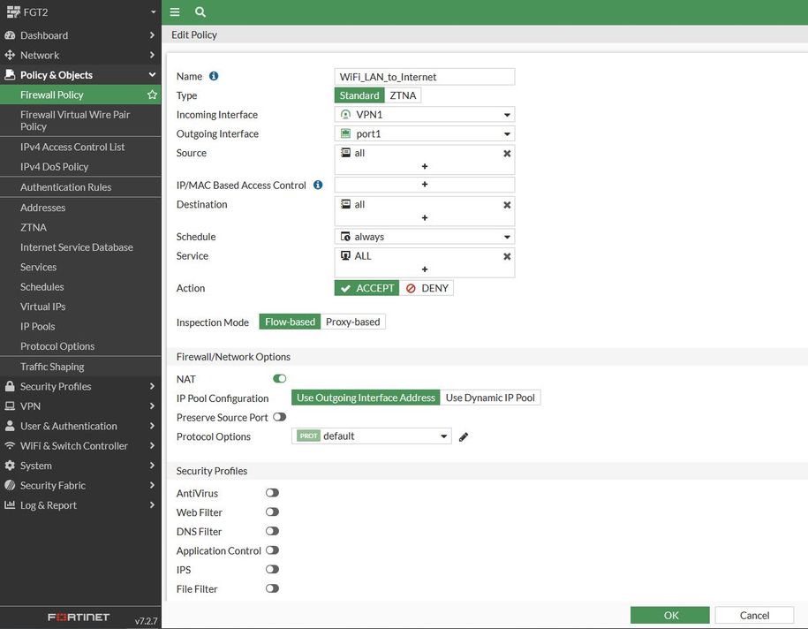This screenshot has height=629, width=808.
Task: Select Proxy-based inspection mode
Action: (353, 322)
